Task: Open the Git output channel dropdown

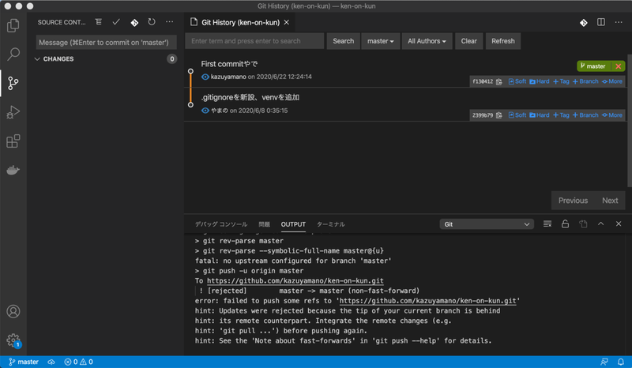Action: click(487, 224)
